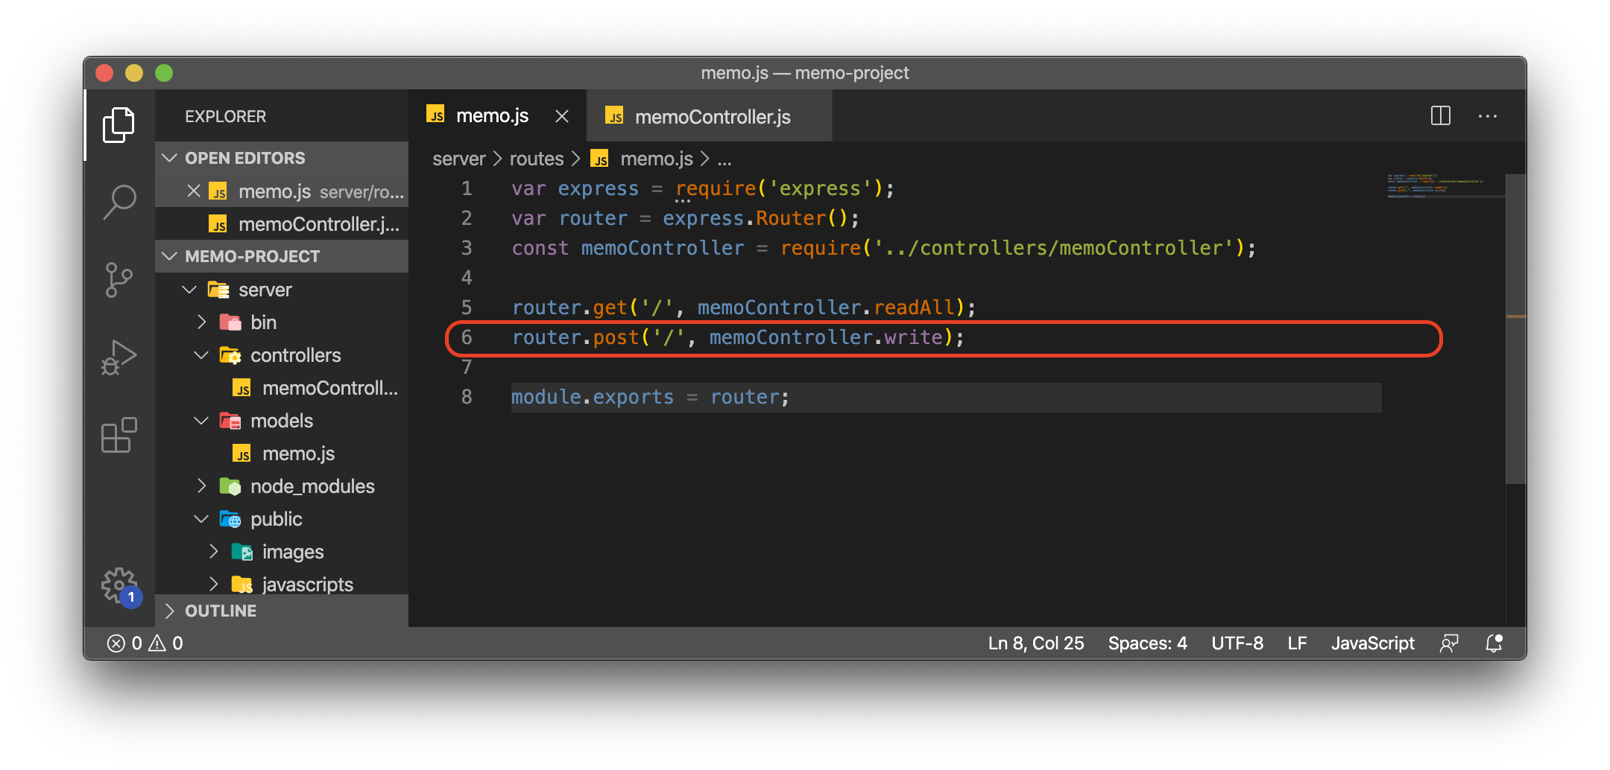Click Spaces: 4 indentation setting
This screenshot has width=1610, height=770.
(x=1147, y=643)
